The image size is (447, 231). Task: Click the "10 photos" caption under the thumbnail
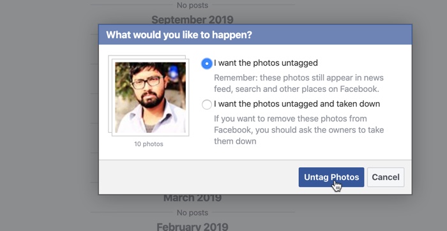pyautogui.click(x=149, y=144)
